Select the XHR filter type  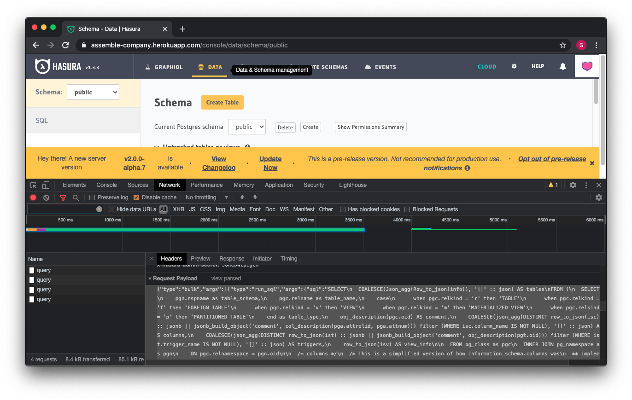tap(179, 209)
